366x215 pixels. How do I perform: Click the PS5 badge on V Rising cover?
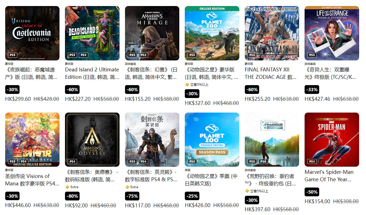(x=12, y=55)
